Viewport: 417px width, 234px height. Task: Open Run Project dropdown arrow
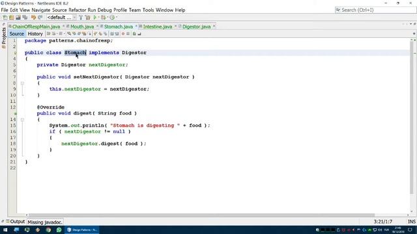pos(98,18)
